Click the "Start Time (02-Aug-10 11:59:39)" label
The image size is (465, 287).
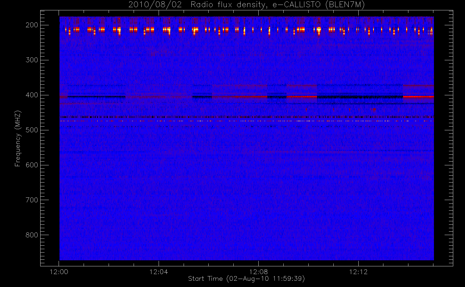(246, 279)
